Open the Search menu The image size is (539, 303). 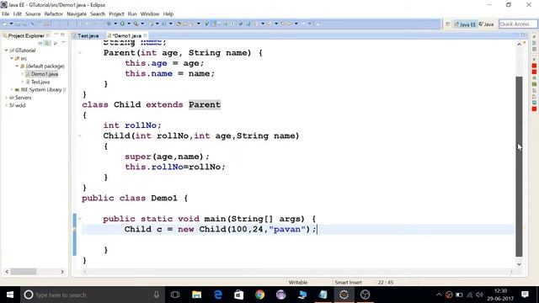pyautogui.click(x=98, y=13)
